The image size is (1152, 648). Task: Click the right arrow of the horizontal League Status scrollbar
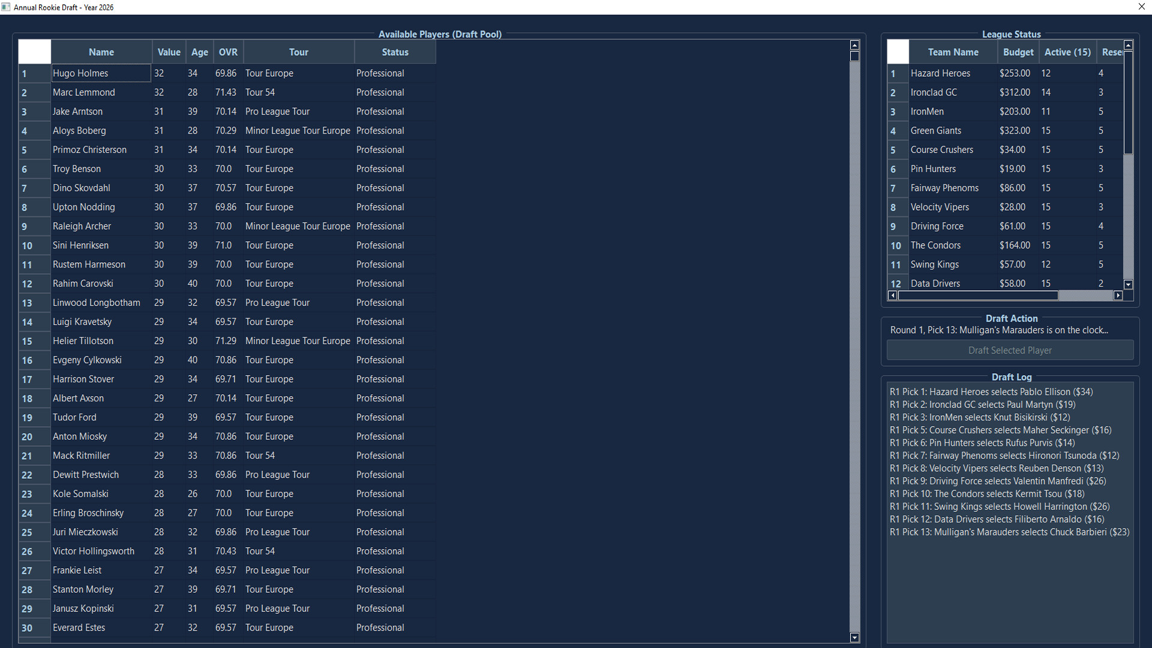tap(1118, 295)
